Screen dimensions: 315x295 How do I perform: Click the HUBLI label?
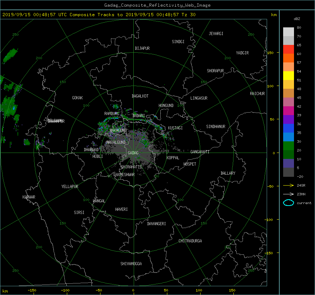tap(97, 156)
